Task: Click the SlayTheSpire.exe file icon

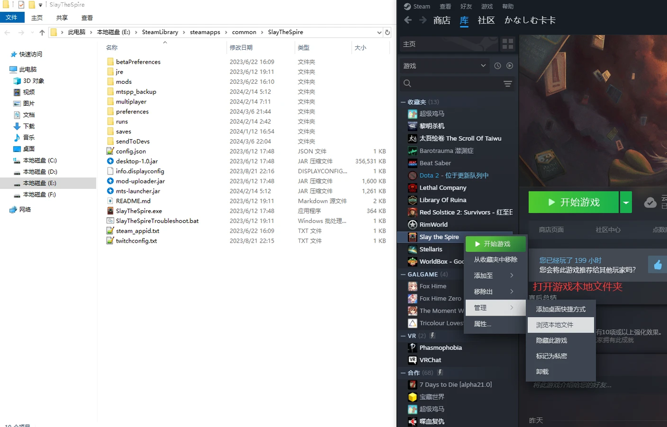Action: [110, 211]
